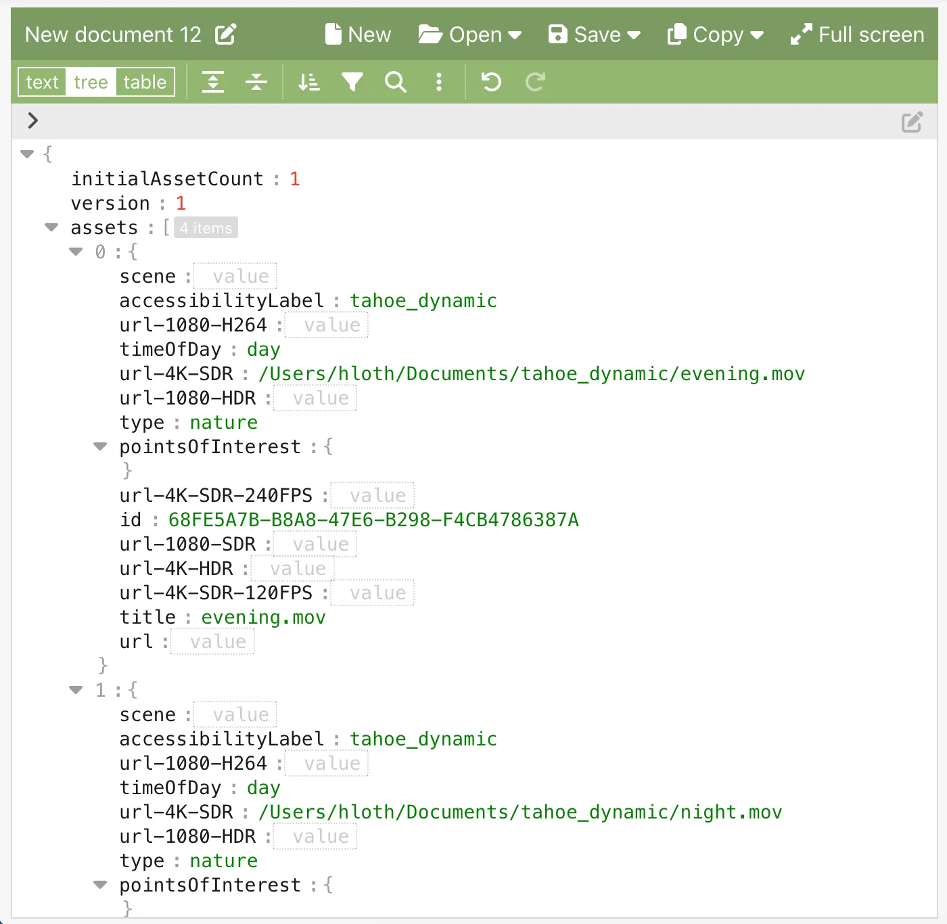Viewport: 947px width, 924px height.
Task: Open the Copy menu dropdown
Action: [715, 34]
